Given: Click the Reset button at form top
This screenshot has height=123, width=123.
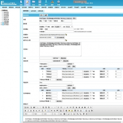Looking at the screenshot, I should (46, 15).
